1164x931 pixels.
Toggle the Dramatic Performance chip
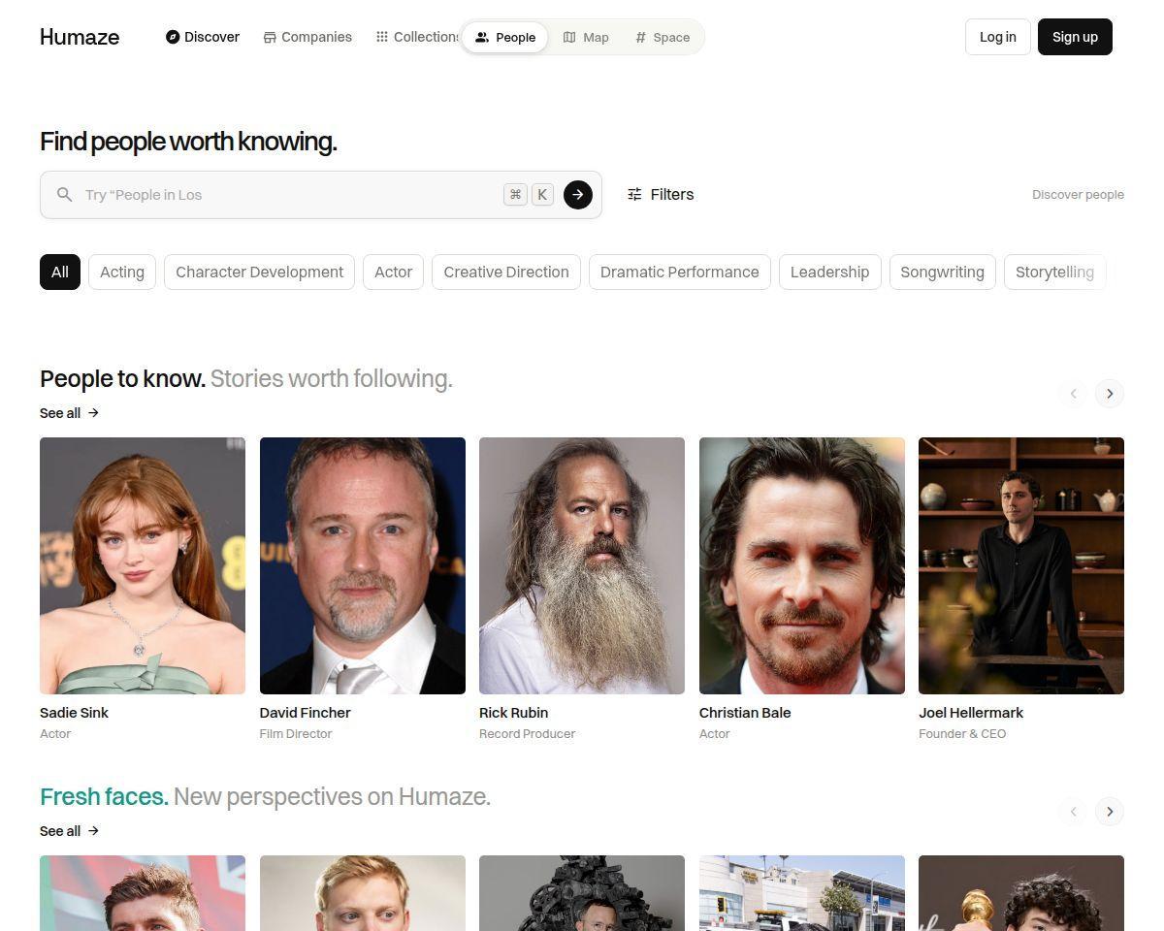pyautogui.click(x=679, y=272)
